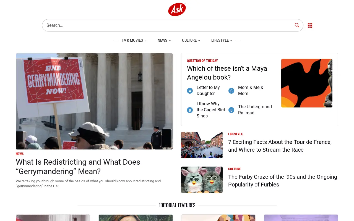Expand the Lifestyle menu

coord(222,40)
